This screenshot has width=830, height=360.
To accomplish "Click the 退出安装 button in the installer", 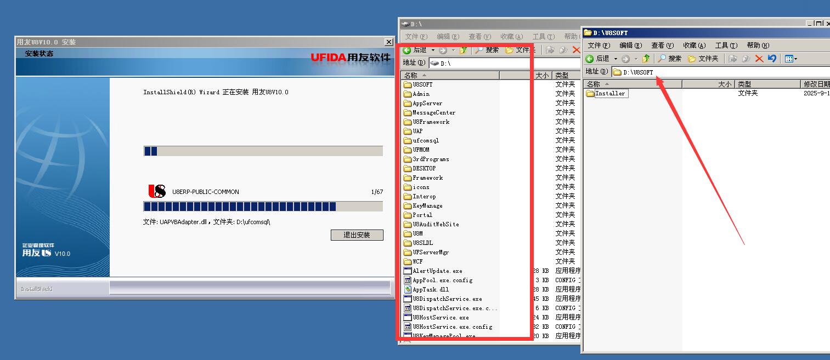I will [357, 235].
